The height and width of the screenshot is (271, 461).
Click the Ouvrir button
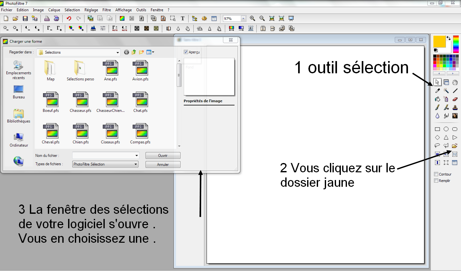tap(163, 156)
